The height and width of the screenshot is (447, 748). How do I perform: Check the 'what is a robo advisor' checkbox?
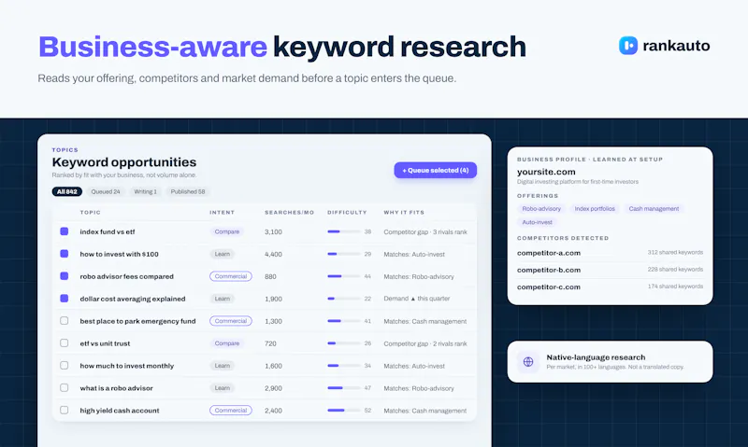point(64,388)
